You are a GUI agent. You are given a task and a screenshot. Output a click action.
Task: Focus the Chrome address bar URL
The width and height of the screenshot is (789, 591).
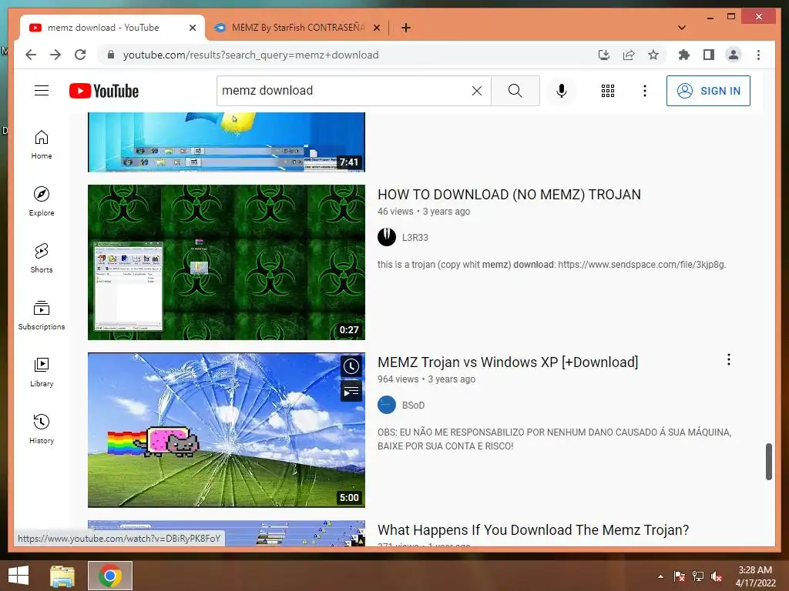coord(250,55)
